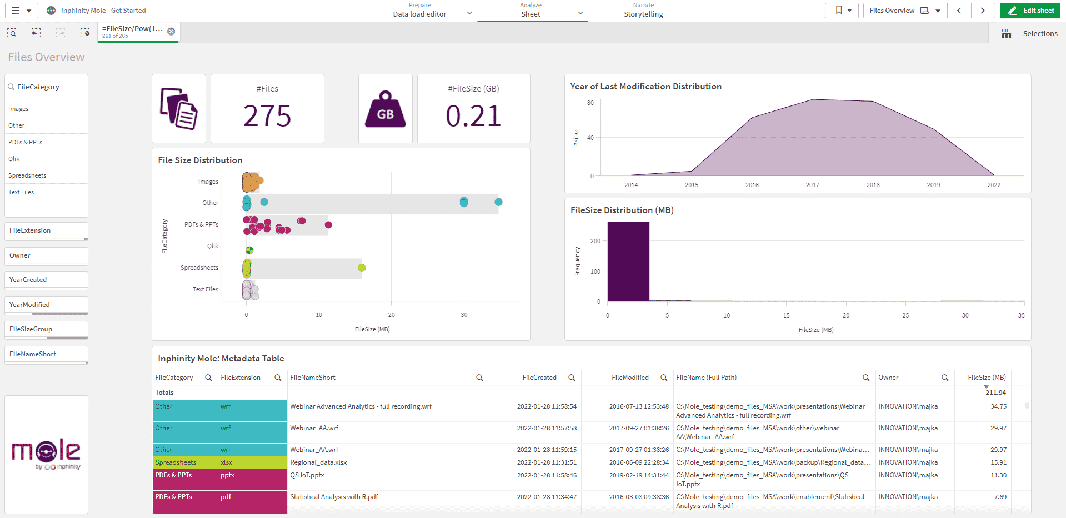
Task: Go to previous sheet arrow
Action: point(959,11)
